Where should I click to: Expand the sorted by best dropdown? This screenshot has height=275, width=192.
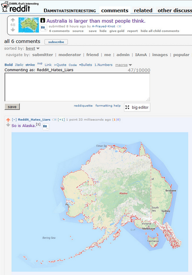pyautogui.click(x=38, y=48)
